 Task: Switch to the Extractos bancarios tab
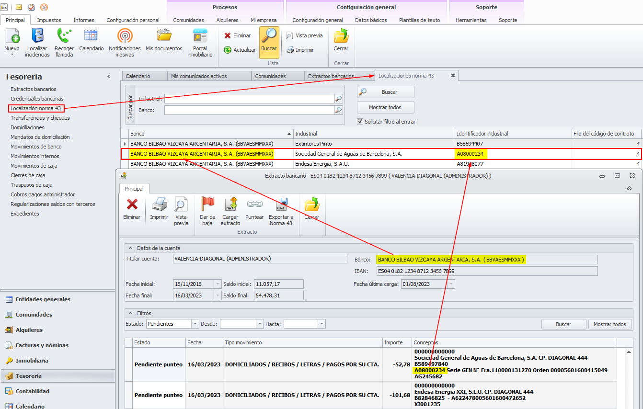(x=331, y=76)
